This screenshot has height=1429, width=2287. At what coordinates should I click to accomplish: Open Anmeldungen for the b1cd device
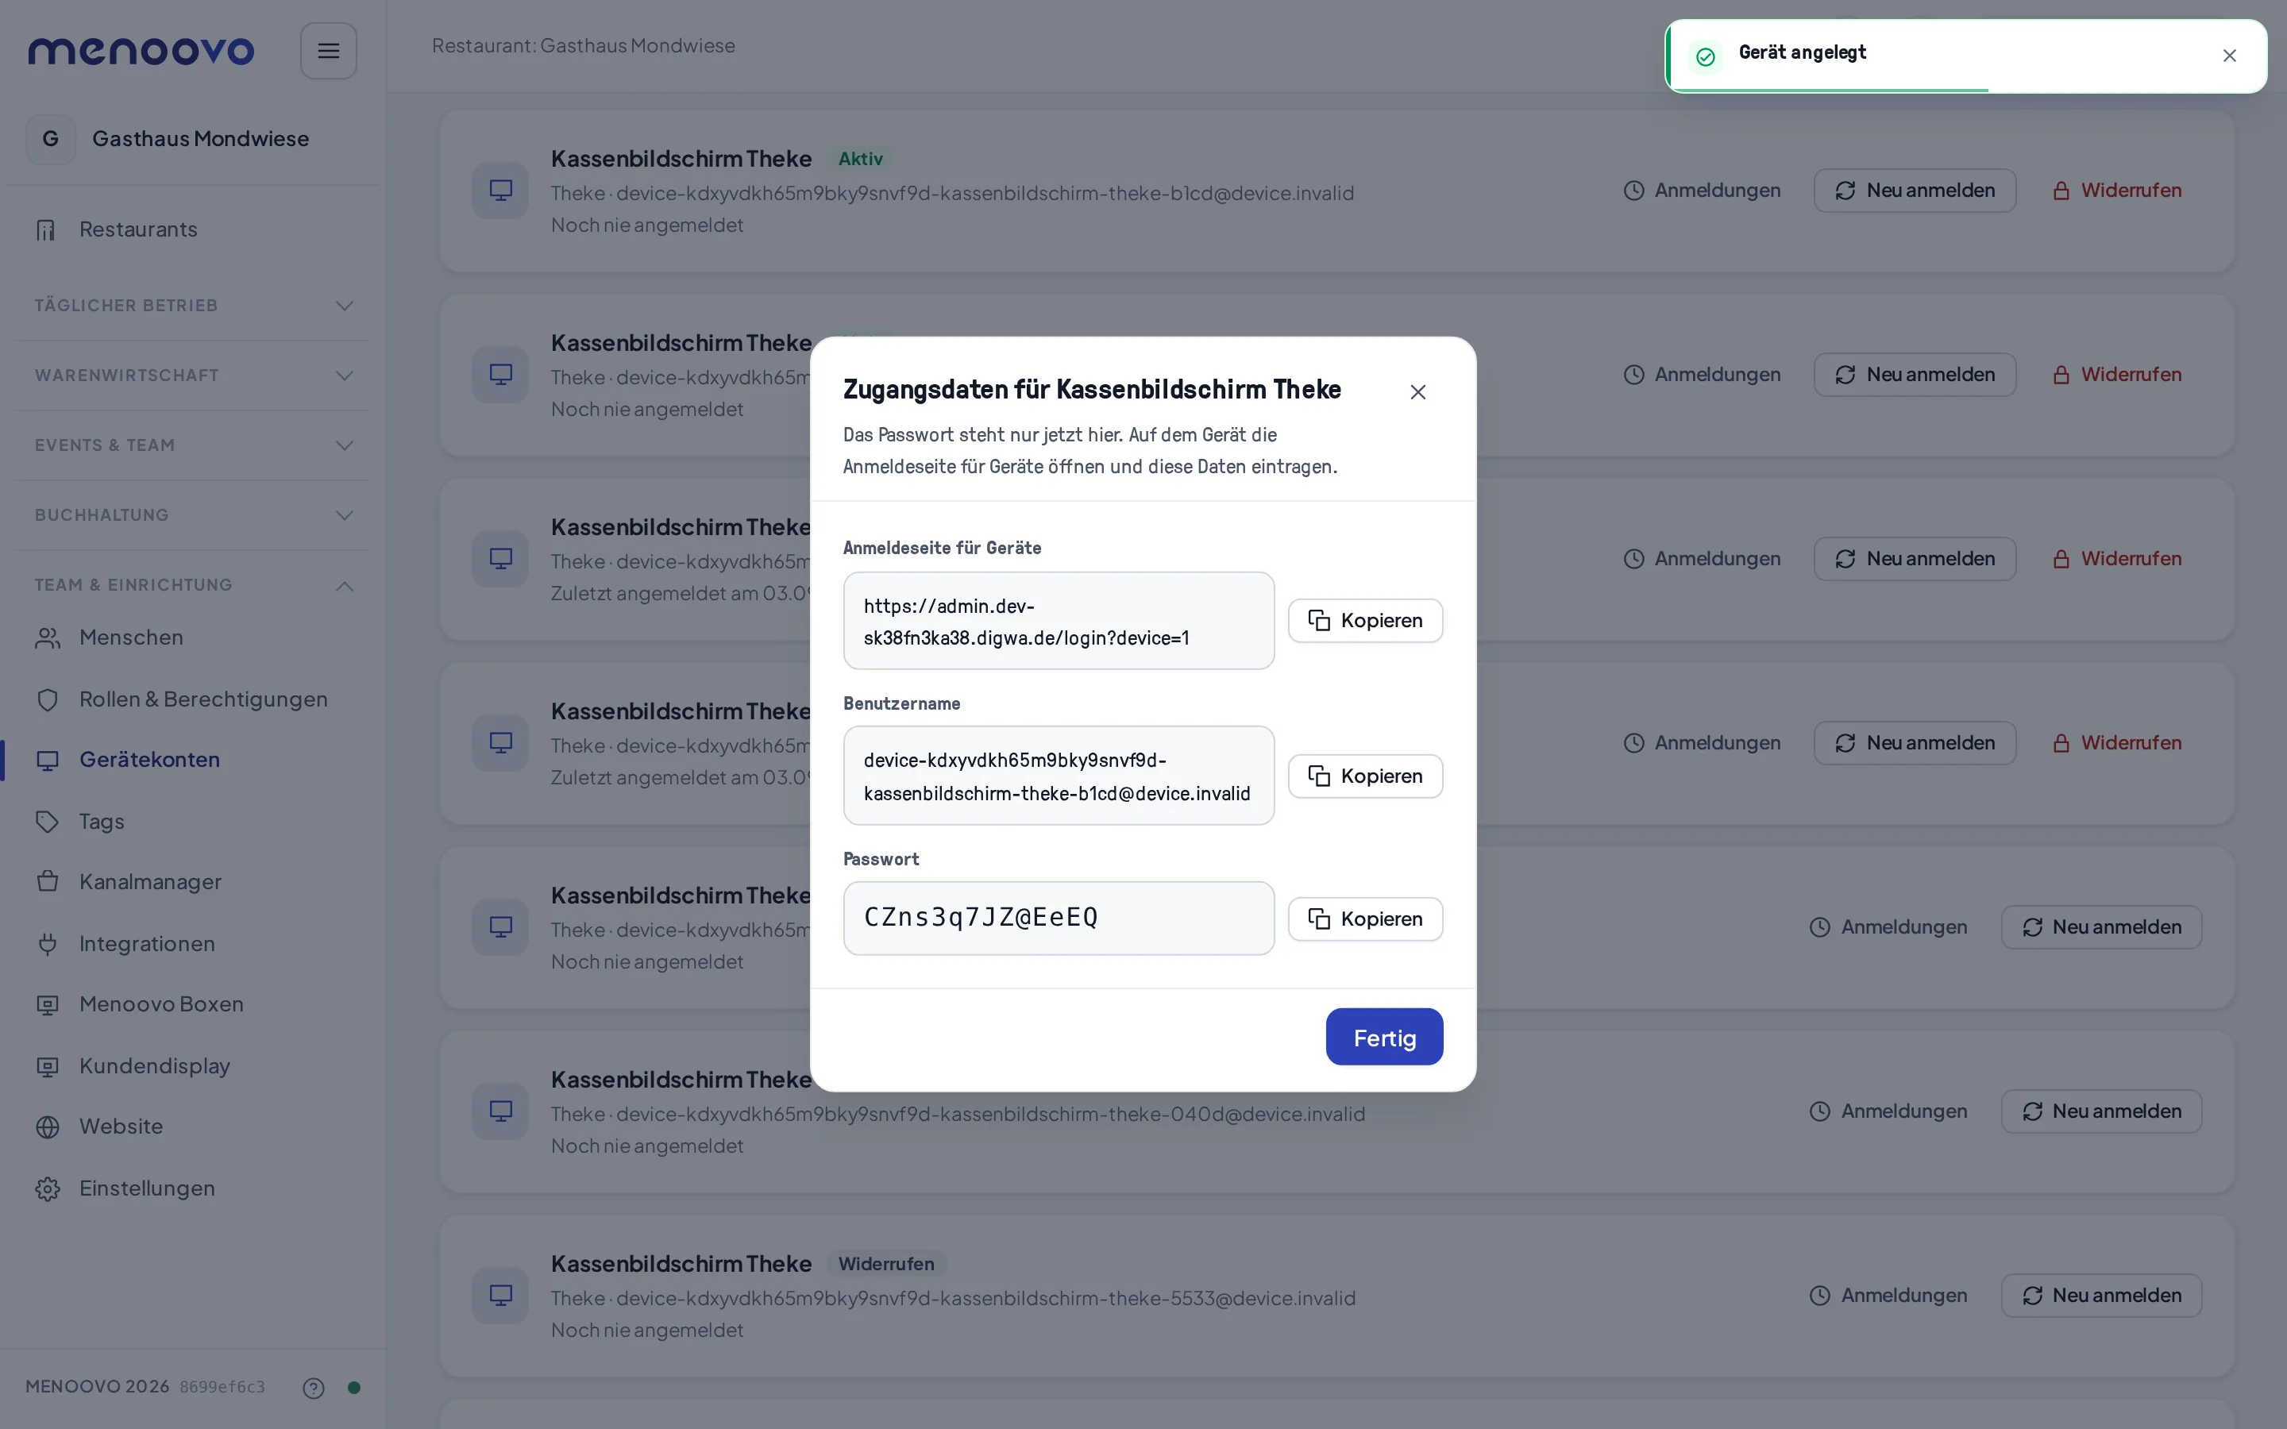click(1702, 191)
